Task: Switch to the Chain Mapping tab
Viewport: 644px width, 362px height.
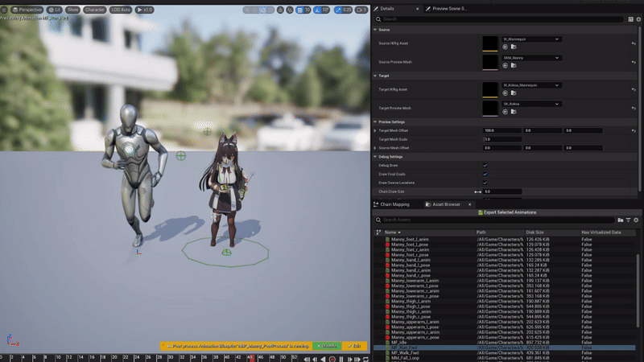Action: click(x=391, y=204)
